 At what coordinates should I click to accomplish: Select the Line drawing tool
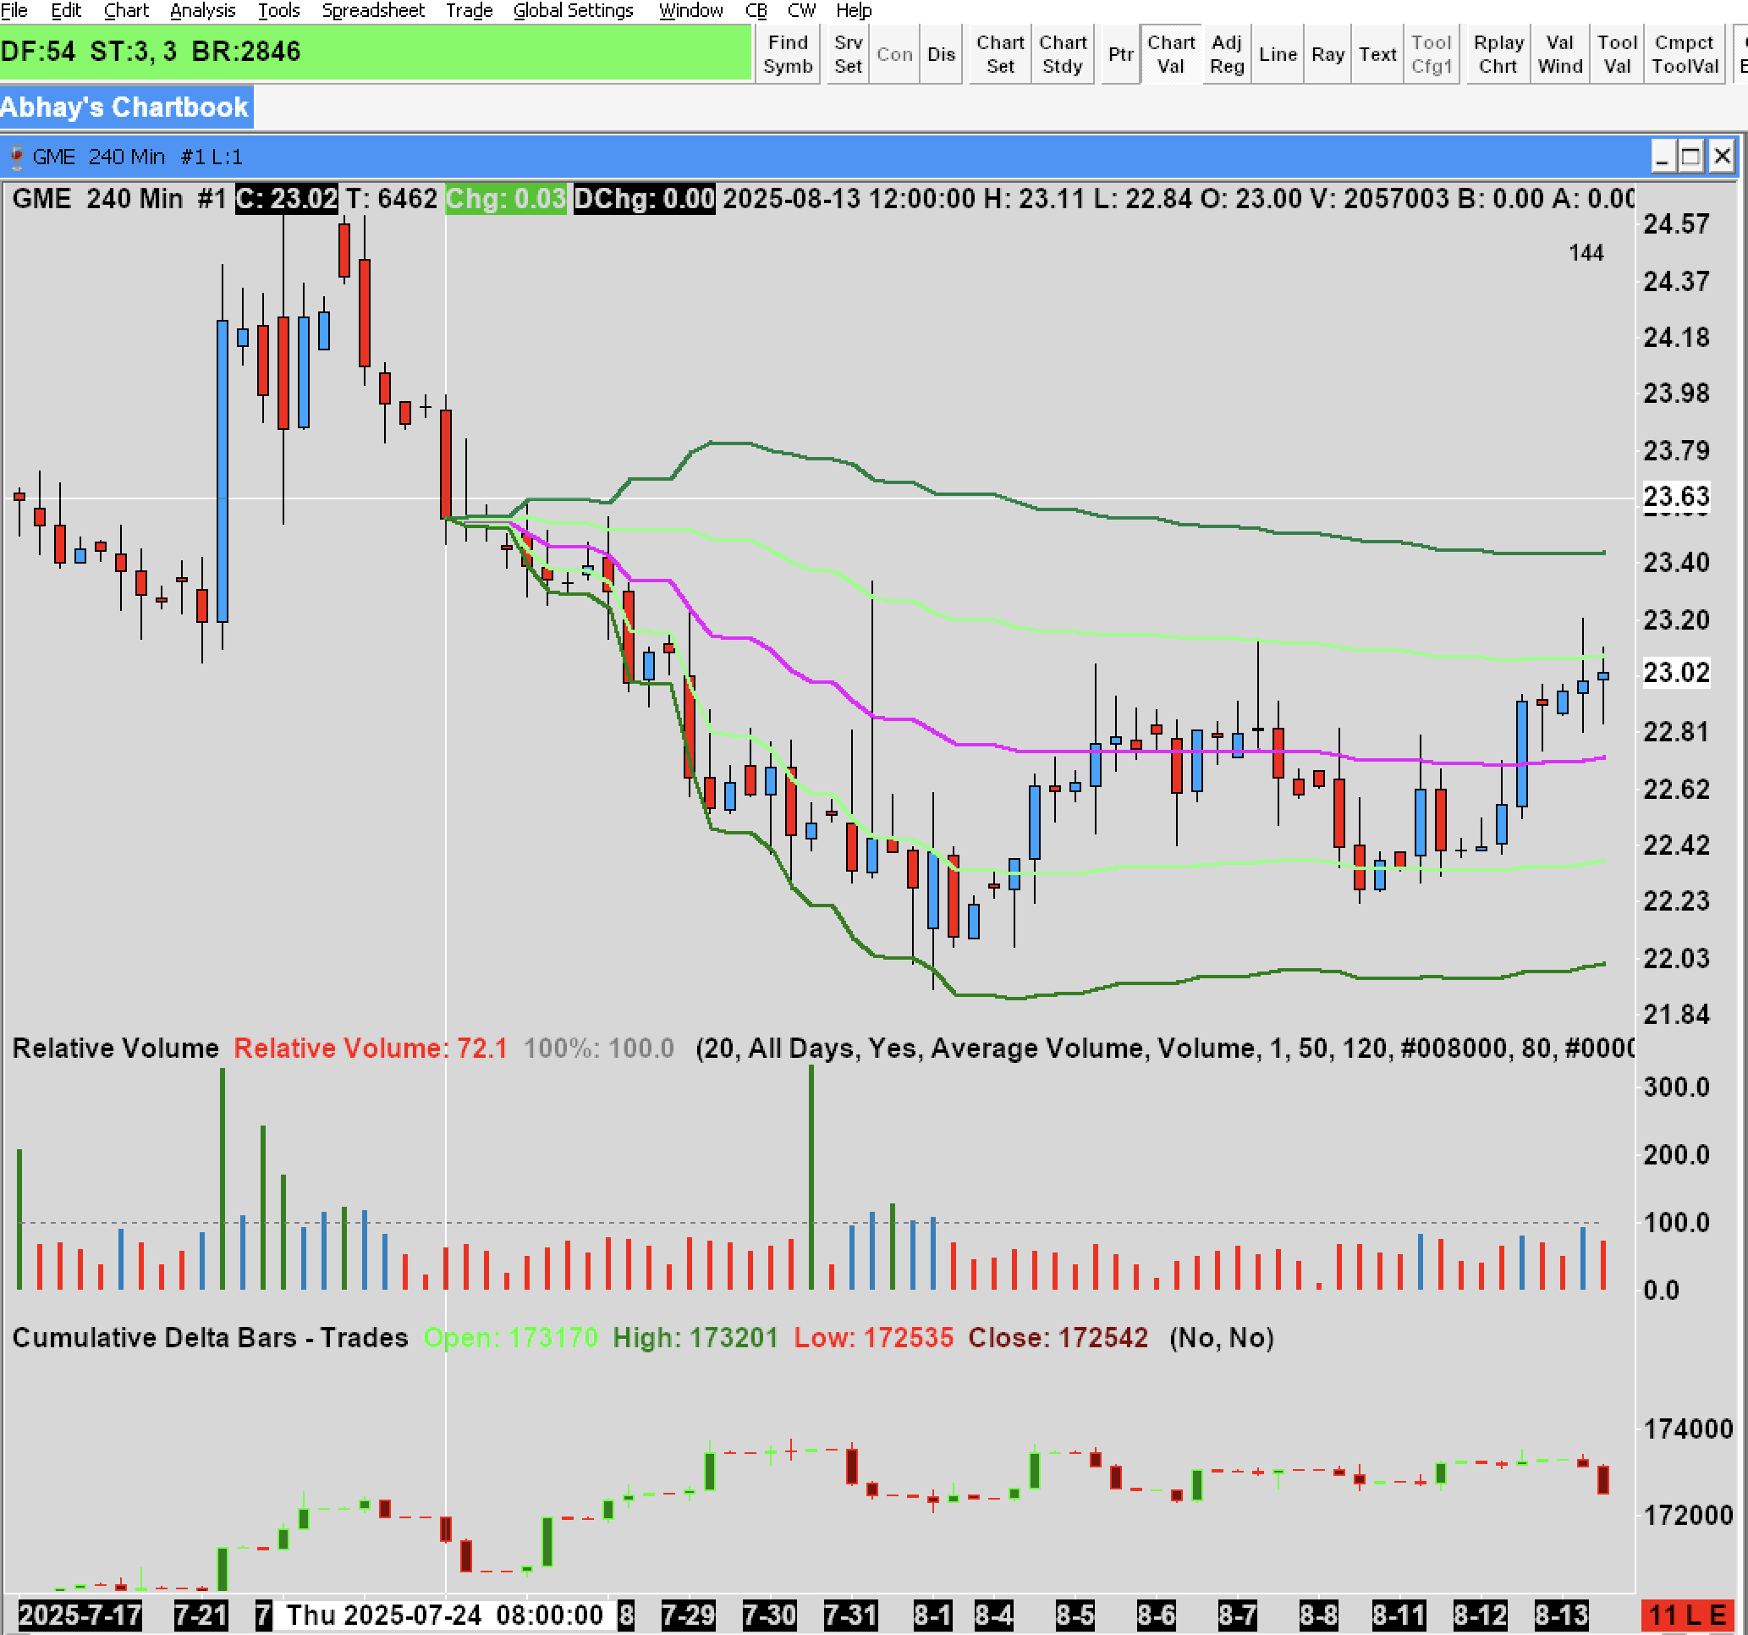(x=1277, y=54)
